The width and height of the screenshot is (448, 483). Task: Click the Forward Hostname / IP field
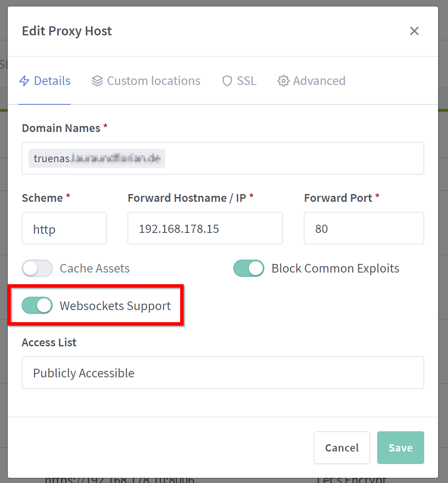click(x=205, y=228)
